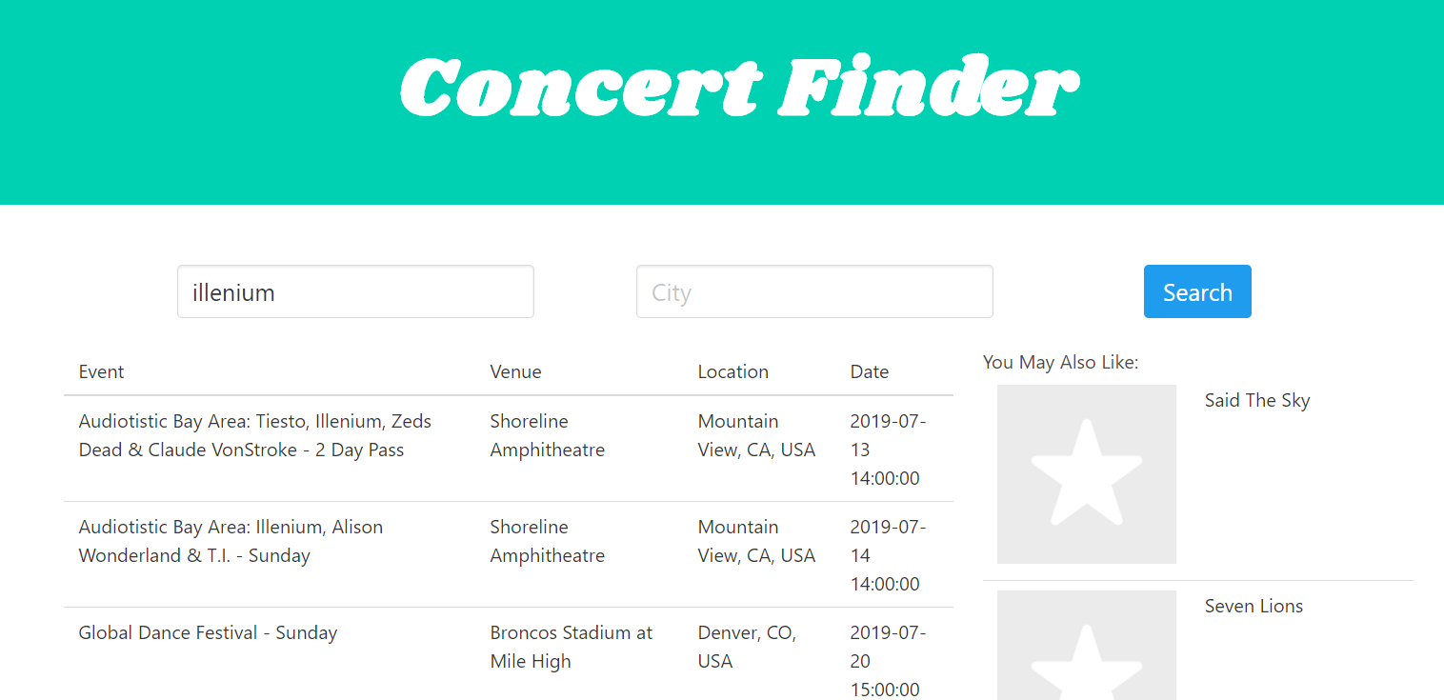The height and width of the screenshot is (700, 1444).
Task: Click Shoreline Amphitheatre in the first row
Action: pyautogui.click(x=547, y=435)
